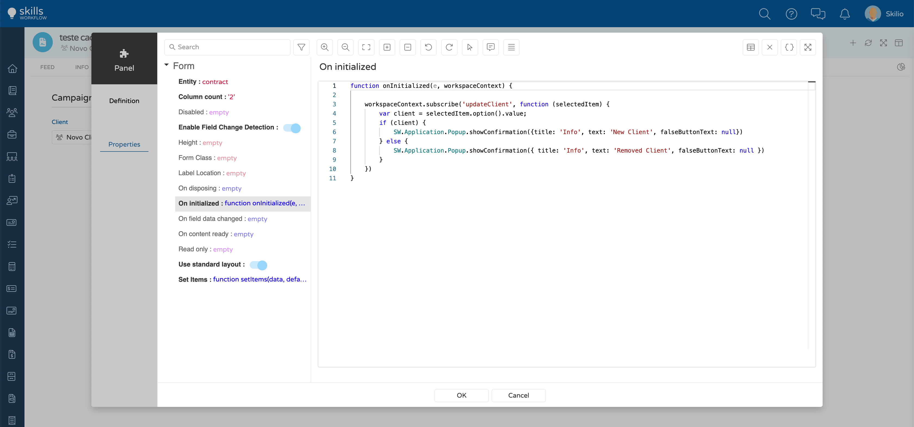Open the comment bubble toolbar icon
This screenshot has width=914, height=427.
[x=490, y=47]
